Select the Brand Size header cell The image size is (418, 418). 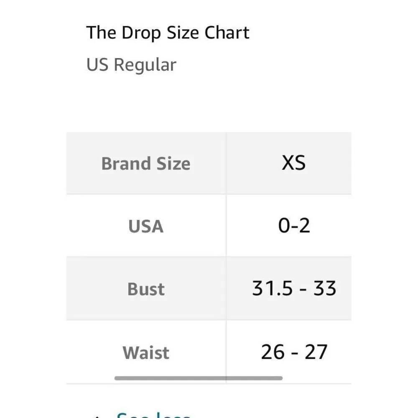point(145,163)
